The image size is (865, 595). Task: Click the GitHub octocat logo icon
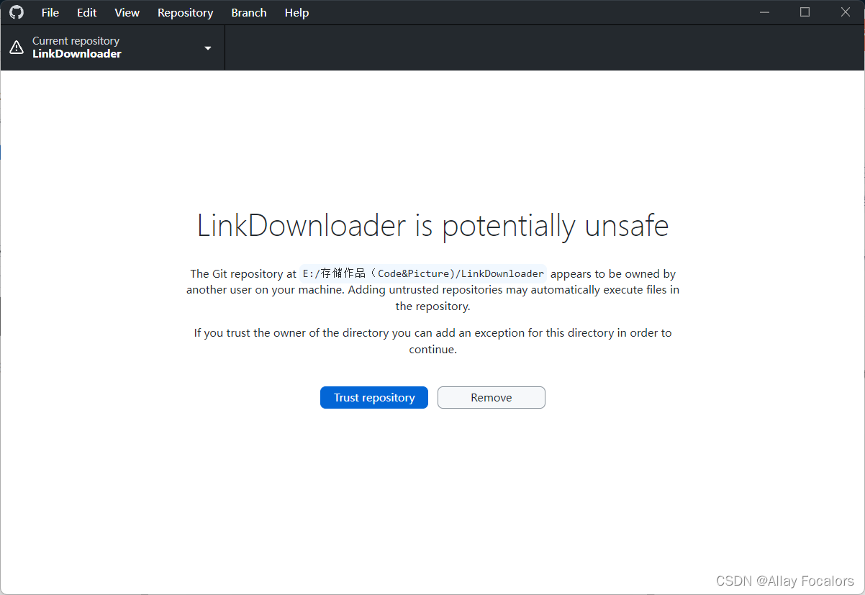pos(16,12)
